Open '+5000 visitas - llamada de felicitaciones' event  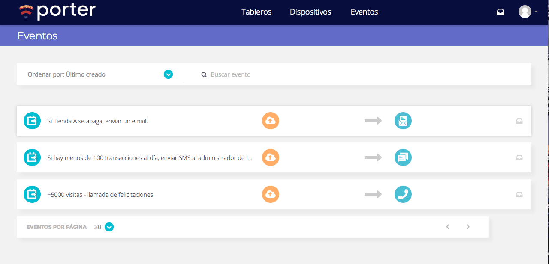(100, 195)
